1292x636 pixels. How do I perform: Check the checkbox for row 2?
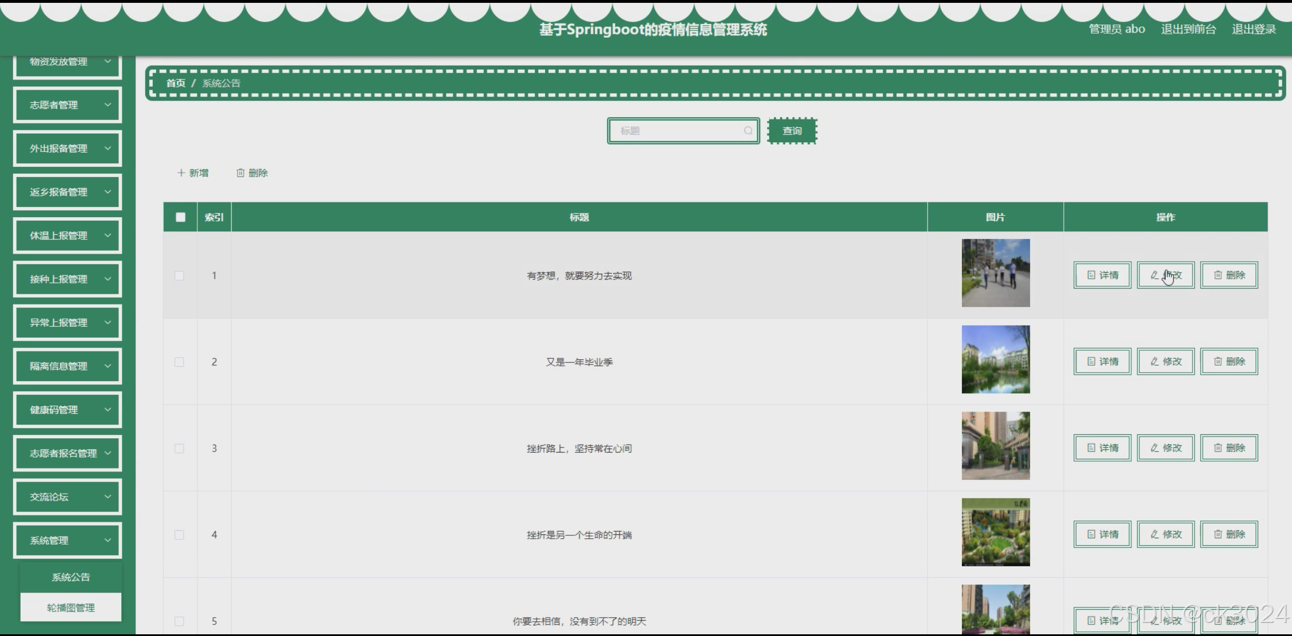click(x=180, y=362)
